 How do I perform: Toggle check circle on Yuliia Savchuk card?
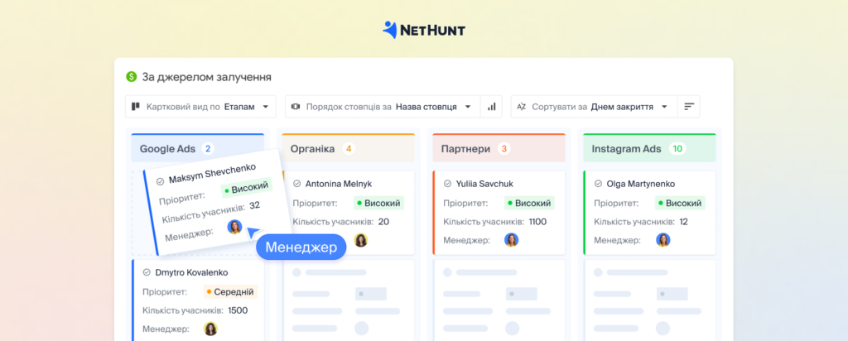pos(447,184)
